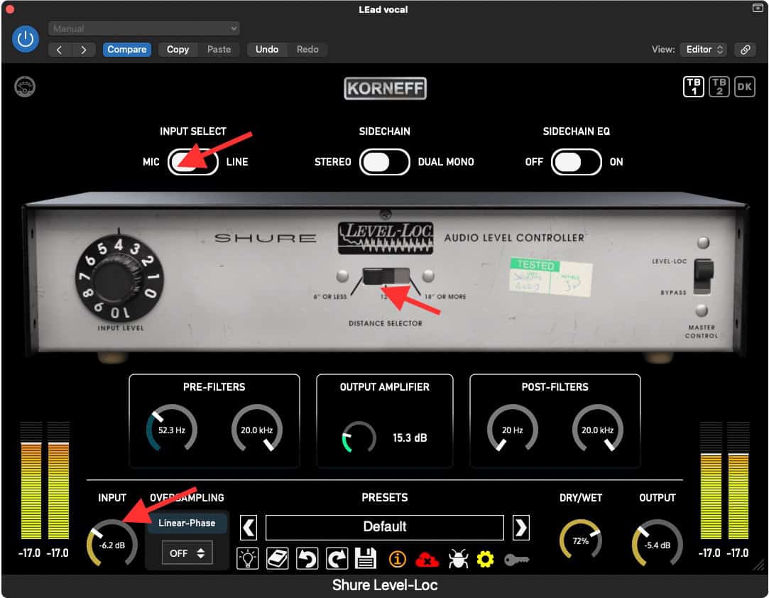This screenshot has width=769, height=598.
Task: Toggle Sidechain Stereo/Dual Mono switch
Action: tap(385, 162)
